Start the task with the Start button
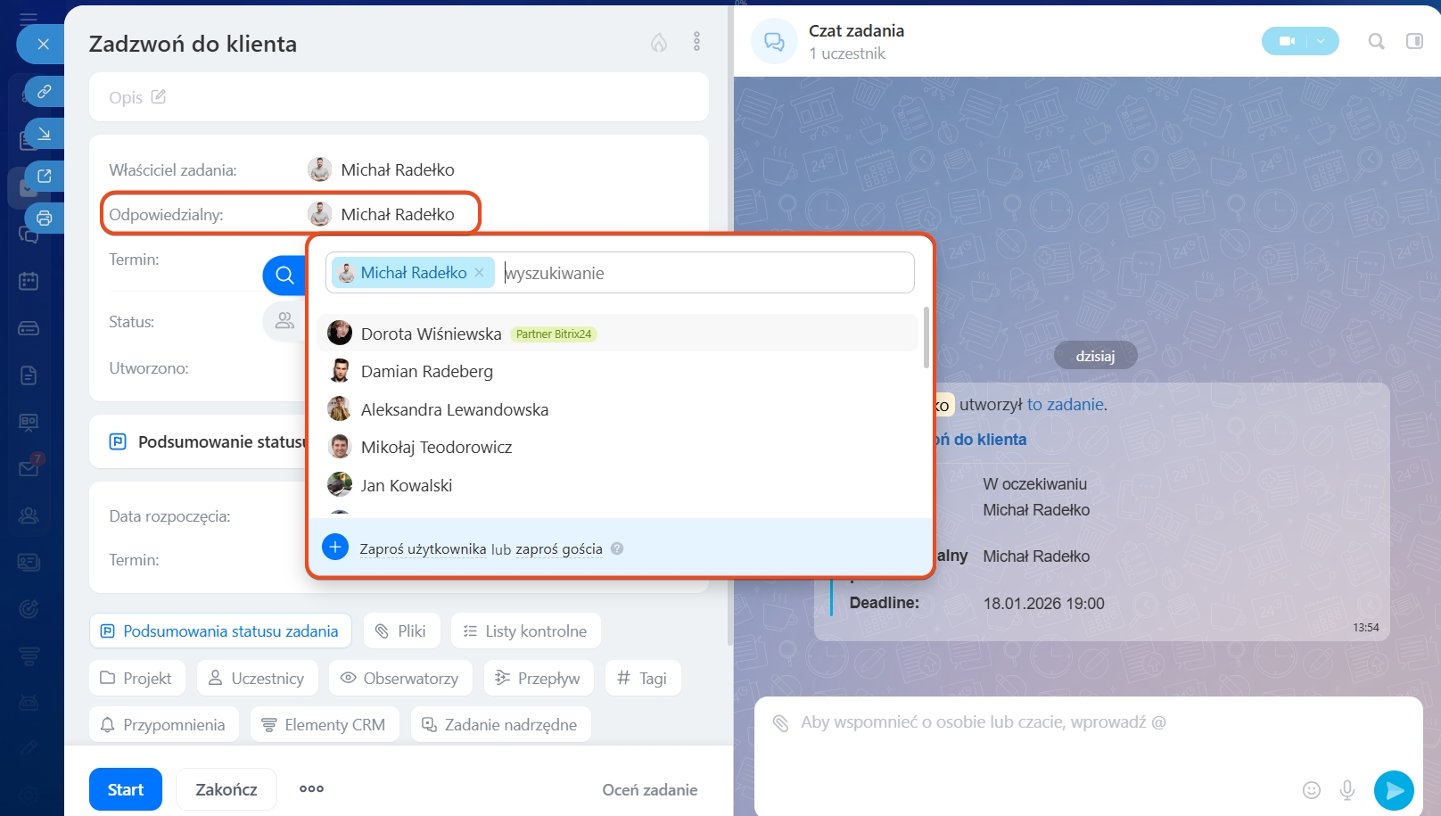The image size is (1441, 816). (126, 789)
